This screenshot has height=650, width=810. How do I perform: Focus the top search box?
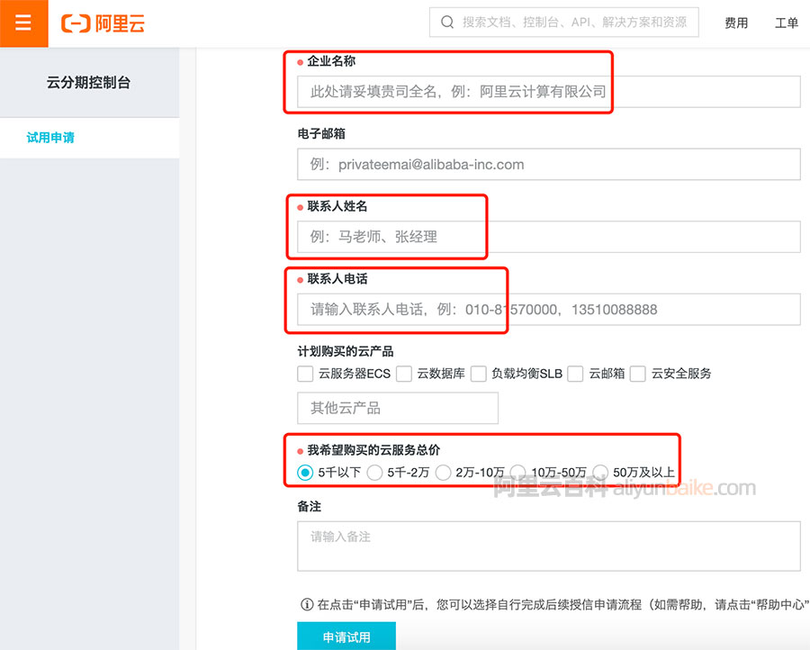click(564, 23)
